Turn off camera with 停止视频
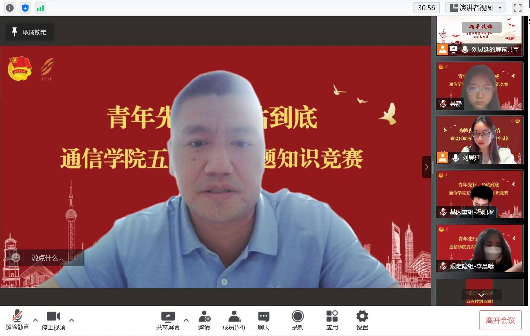This screenshot has height=336, width=530. tap(53, 320)
